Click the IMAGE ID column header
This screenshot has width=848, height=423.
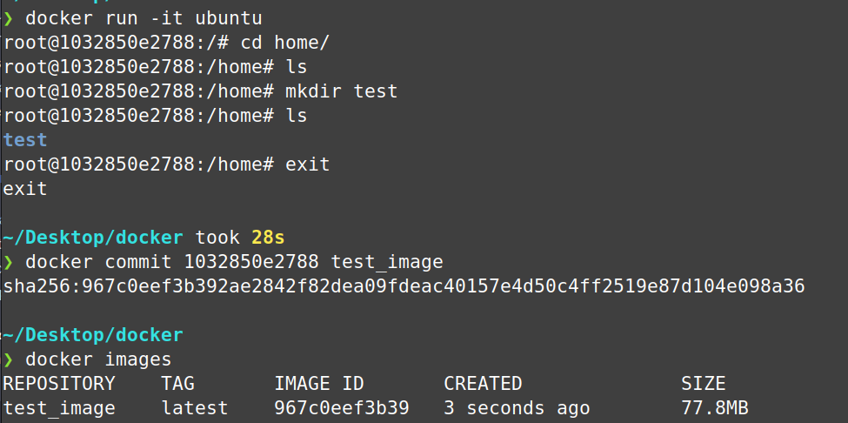[319, 383]
